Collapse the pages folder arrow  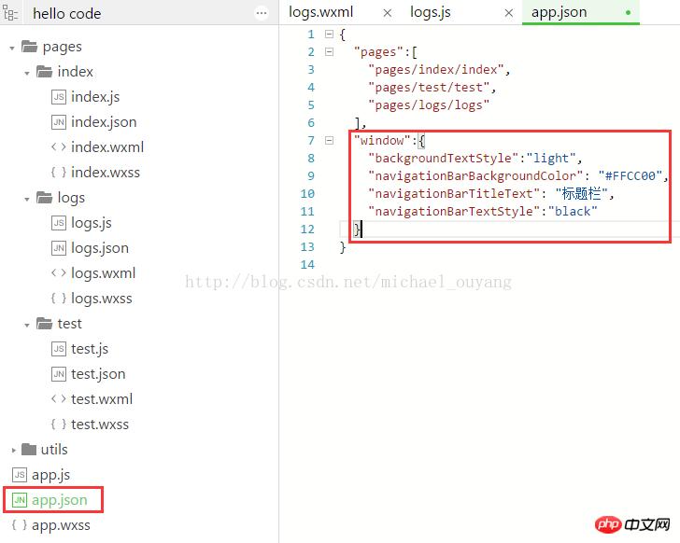tap(11, 47)
